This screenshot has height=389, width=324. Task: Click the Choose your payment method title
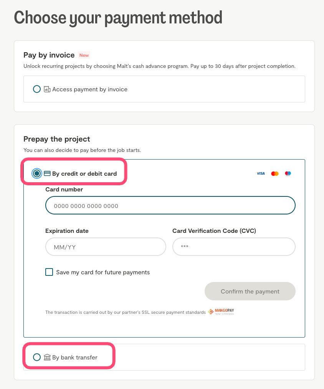(x=118, y=18)
